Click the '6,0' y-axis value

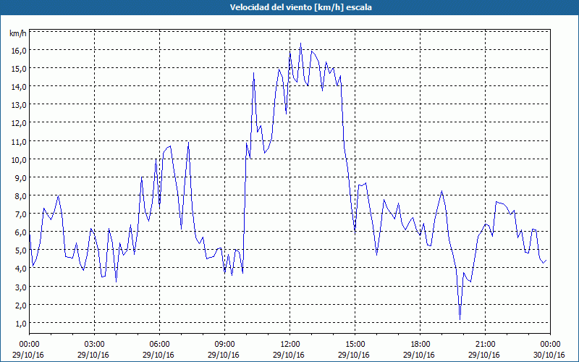click(x=20, y=232)
